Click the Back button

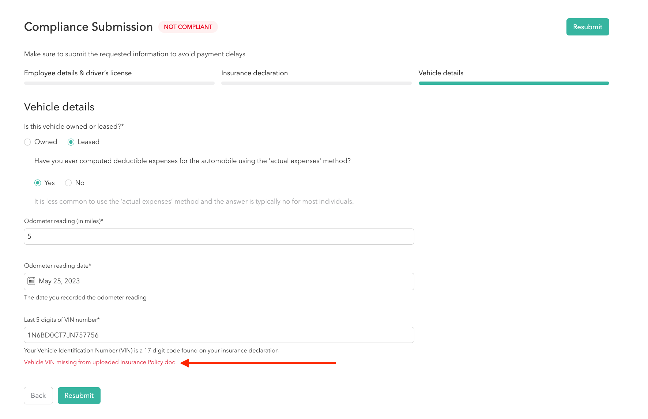click(x=38, y=395)
